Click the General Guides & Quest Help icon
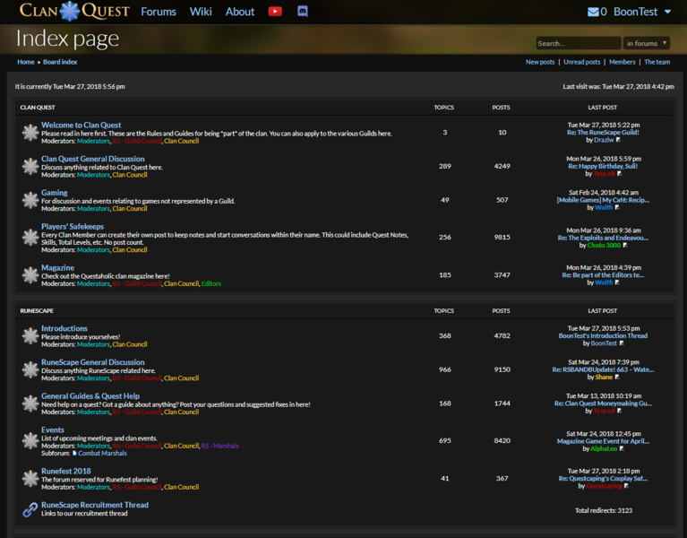Viewport: 687px width, 538px height. click(x=30, y=403)
